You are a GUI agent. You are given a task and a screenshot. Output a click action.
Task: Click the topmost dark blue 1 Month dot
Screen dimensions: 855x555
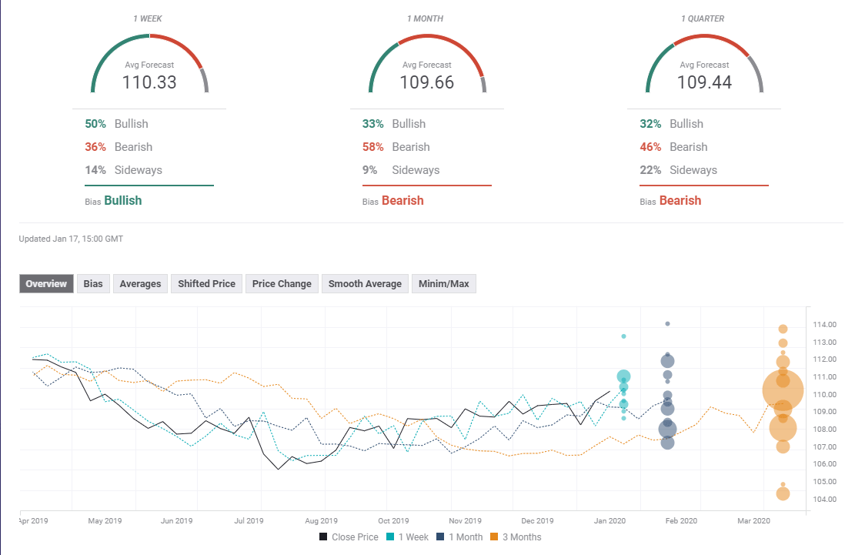(x=667, y=323)
